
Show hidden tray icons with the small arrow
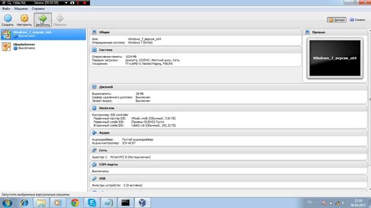(x=317, y=203)
